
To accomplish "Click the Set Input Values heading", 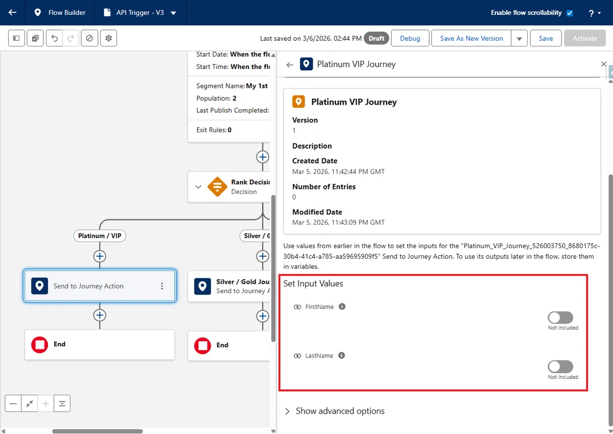I will coord(313,283).
